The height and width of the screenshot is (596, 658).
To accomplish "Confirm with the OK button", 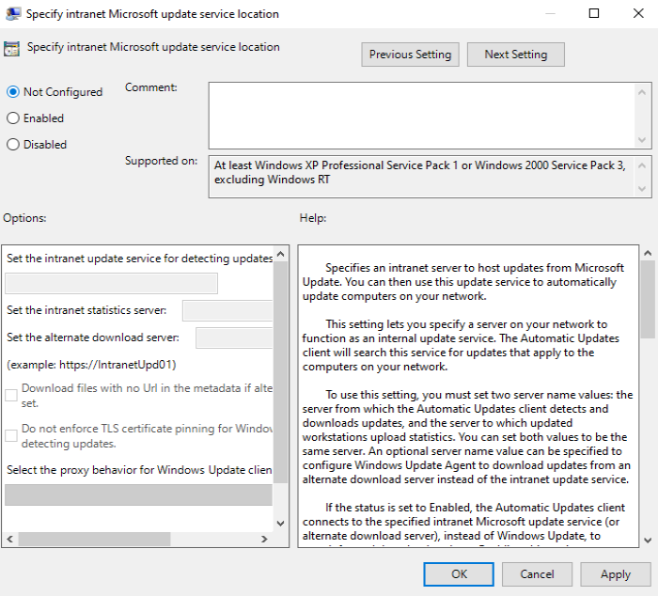I will coord(459,574).
